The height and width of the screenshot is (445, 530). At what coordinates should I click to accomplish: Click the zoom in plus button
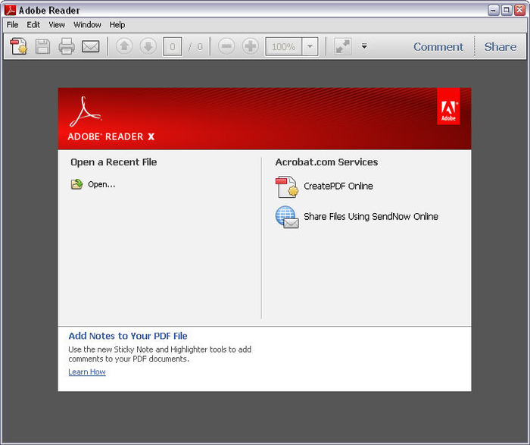point(251,46)
